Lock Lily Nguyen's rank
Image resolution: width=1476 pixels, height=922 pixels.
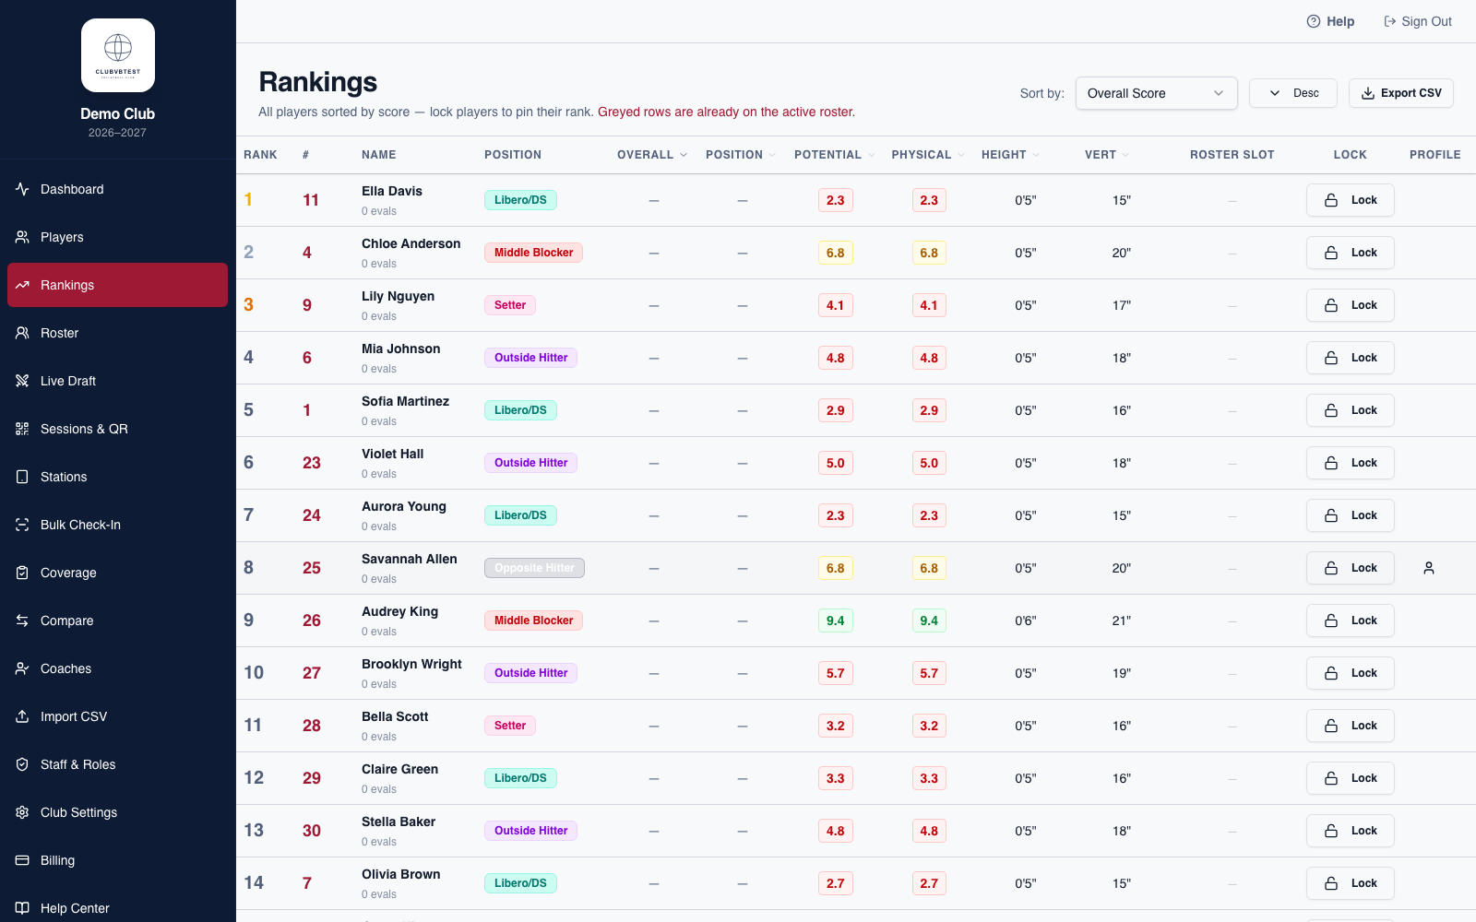coord(1350,305)
